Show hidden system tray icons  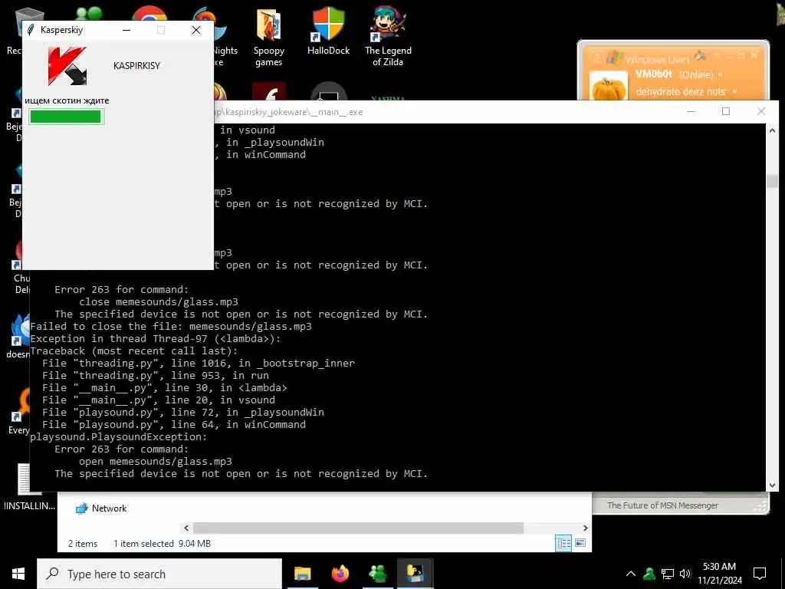[631, 574]
